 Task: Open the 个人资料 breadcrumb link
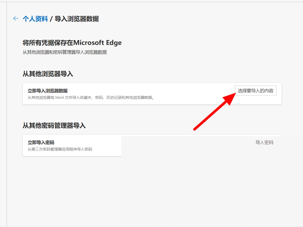coord(35,19)
